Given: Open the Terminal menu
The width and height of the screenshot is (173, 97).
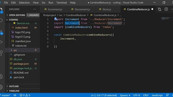Looking at the screenshot, I should 62,3.
